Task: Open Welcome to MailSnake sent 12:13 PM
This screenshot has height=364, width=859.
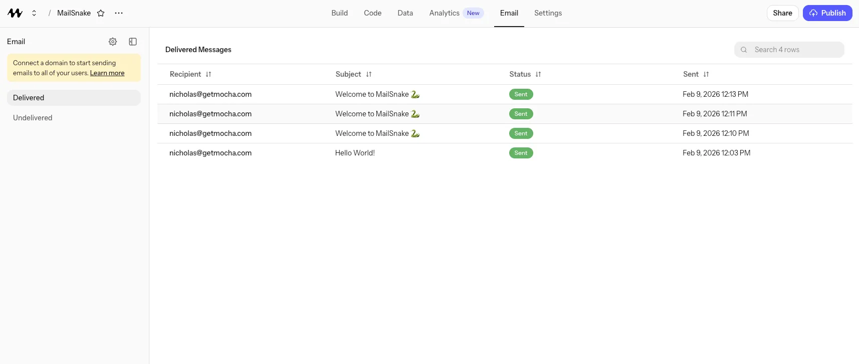Action: click(x=377, y=94)
